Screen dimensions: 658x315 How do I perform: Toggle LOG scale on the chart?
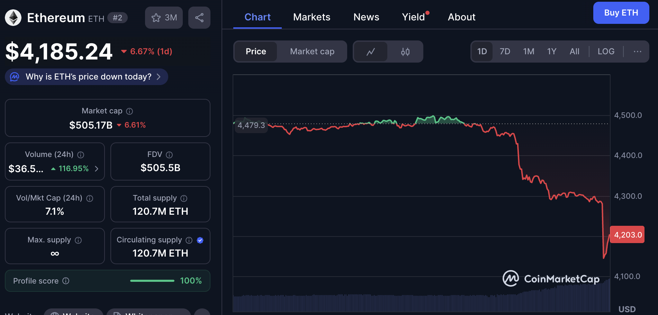[x=606, y=52]
